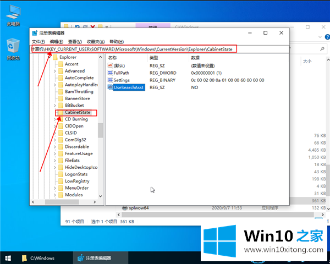
Task: Select the LowRegistry tree item
Action: (77, 181)
